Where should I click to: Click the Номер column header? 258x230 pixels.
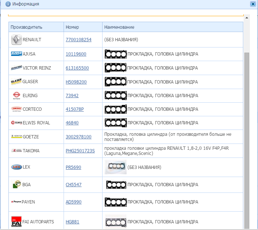[72, 27]
